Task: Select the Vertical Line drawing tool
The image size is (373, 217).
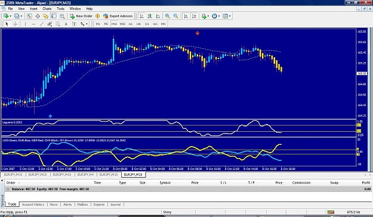Action: tap(25, 24)
